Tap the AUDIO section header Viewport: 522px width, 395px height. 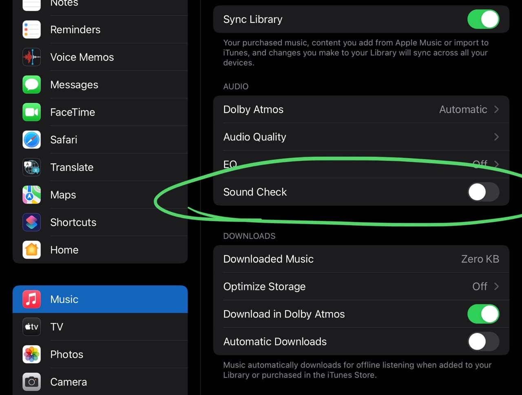pos(236,87)
